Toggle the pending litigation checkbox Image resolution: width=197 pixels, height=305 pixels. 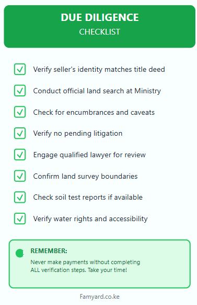[20, 133]
